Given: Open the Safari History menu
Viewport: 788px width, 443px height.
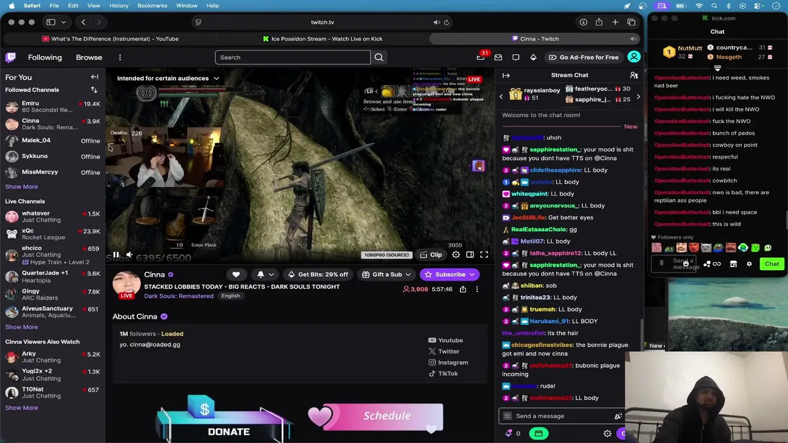Looking at the screenshot, I should [119, 6].
